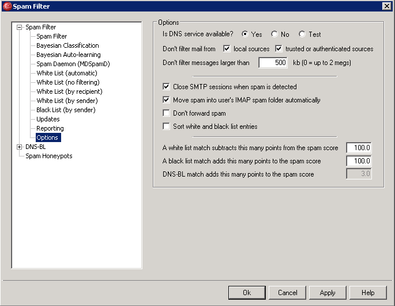The height and width of the screenshot is (306, 395).
Task: Open Bayesian Classification settings
Action: click(67, 45)
